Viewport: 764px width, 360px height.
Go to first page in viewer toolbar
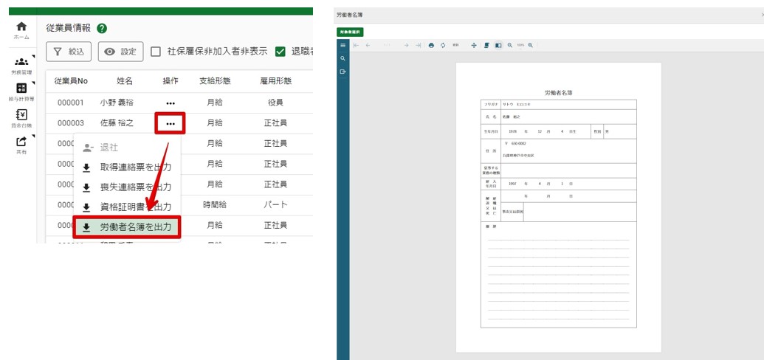coord(357,45)
